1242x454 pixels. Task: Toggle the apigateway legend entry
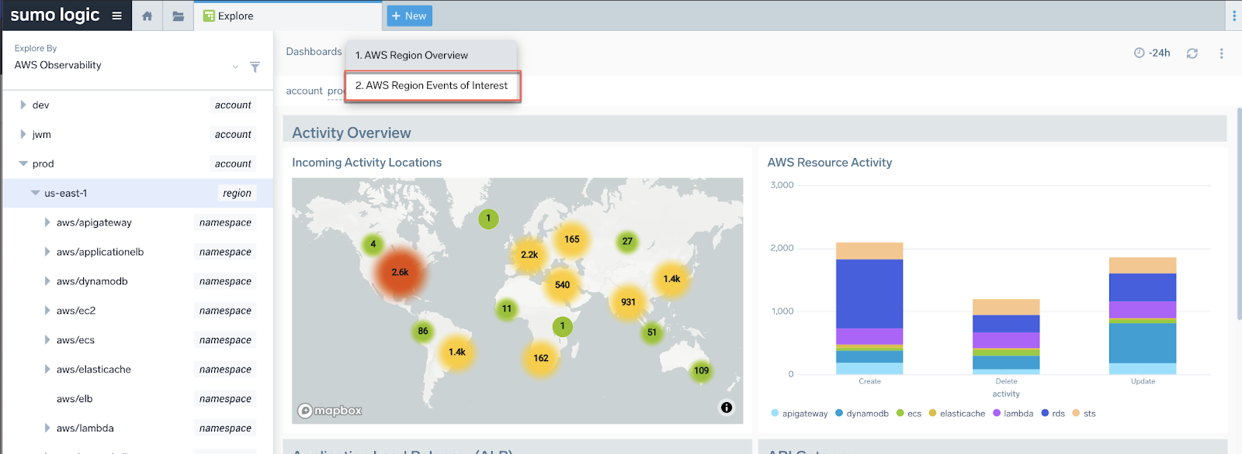coord(800,414)
